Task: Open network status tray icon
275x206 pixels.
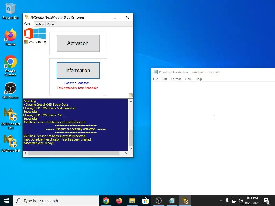Action: coord(234,201)
